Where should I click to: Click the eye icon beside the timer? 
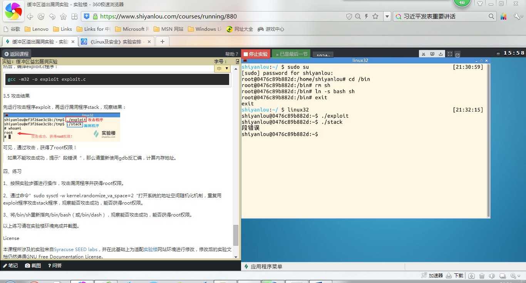coord(498,53)
